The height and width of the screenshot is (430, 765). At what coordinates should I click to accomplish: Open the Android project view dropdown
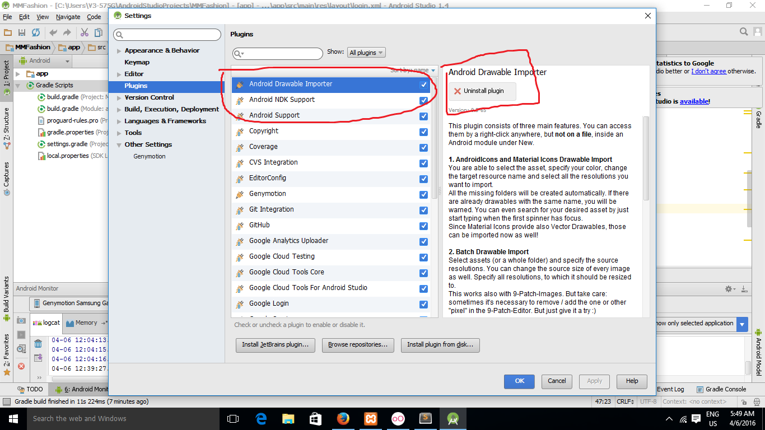coord(44,60)
